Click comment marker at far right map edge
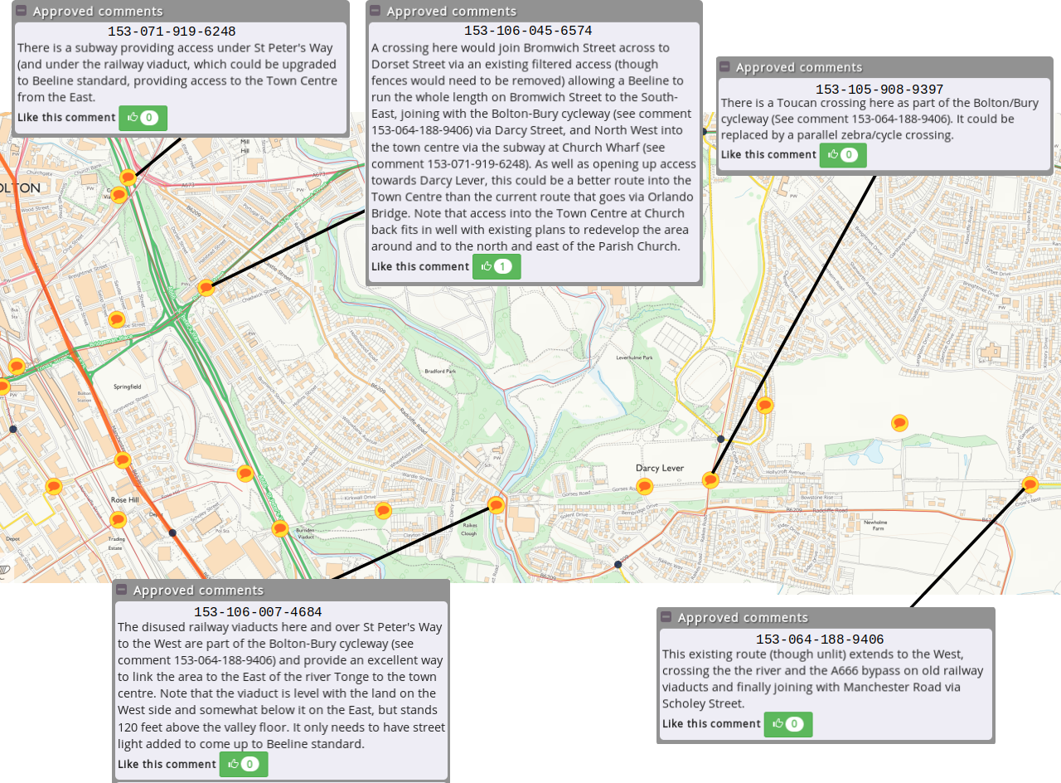Screen dimensions: 1061x783 1030,484
